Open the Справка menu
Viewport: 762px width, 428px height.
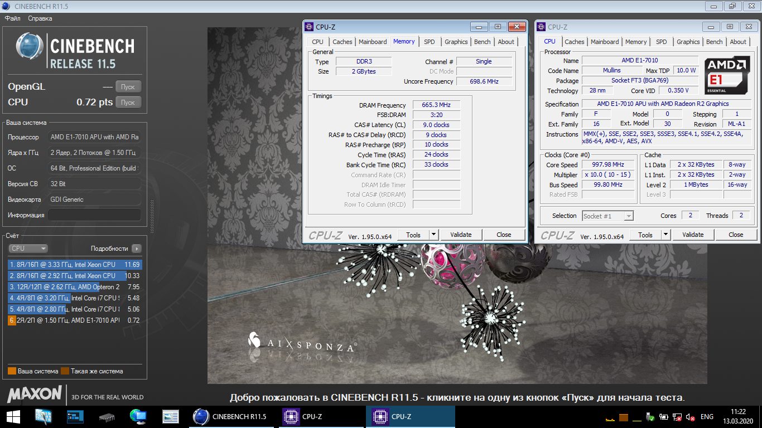click(40, 18)
